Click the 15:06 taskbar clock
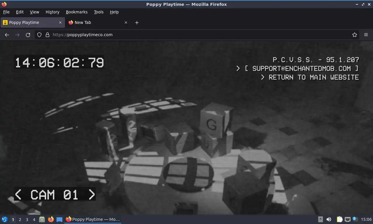 [366, 219]
